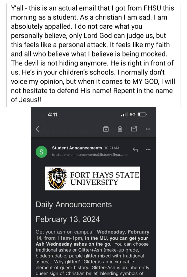Image resolution: width=187 pixels, height=277 pixels.
Task: Tap the 4:11 clock in status bar
Action: pos(53,115)
